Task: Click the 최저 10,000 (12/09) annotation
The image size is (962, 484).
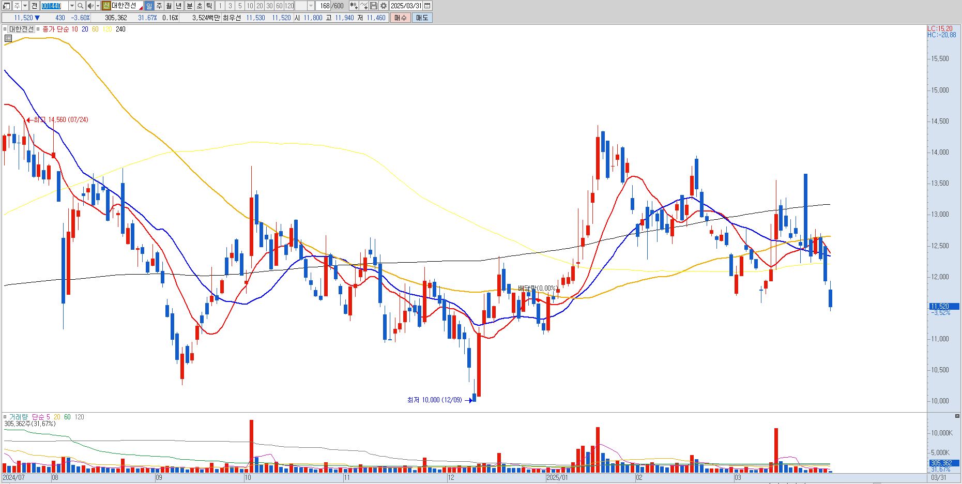Action: pyautogui.click(x=435, y=400)
